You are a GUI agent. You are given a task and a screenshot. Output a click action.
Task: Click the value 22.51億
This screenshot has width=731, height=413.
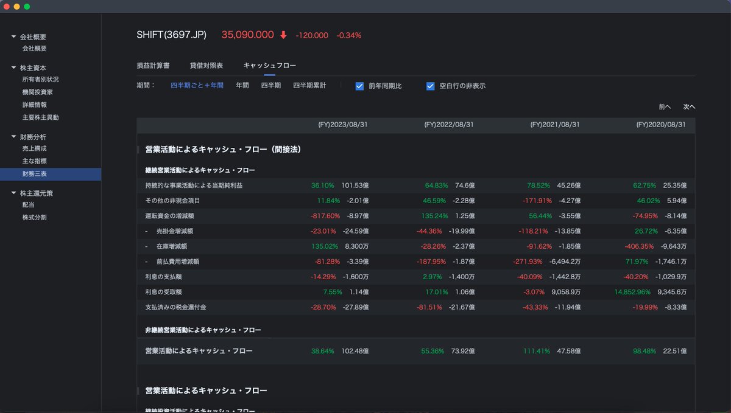(x=675, y=351)
